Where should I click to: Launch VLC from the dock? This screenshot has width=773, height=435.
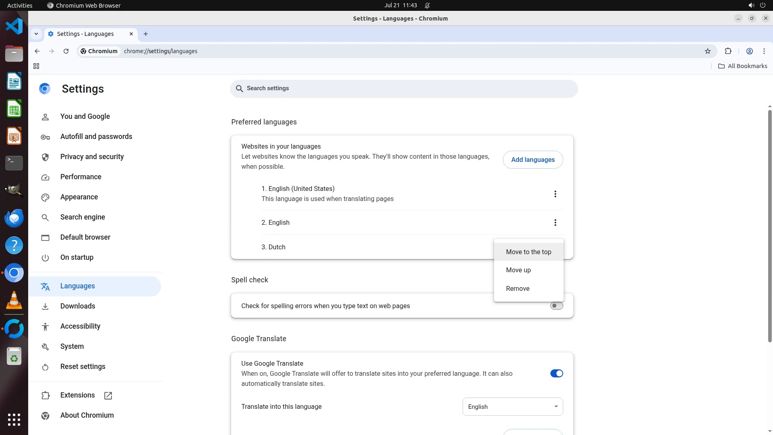pos(14,300)
